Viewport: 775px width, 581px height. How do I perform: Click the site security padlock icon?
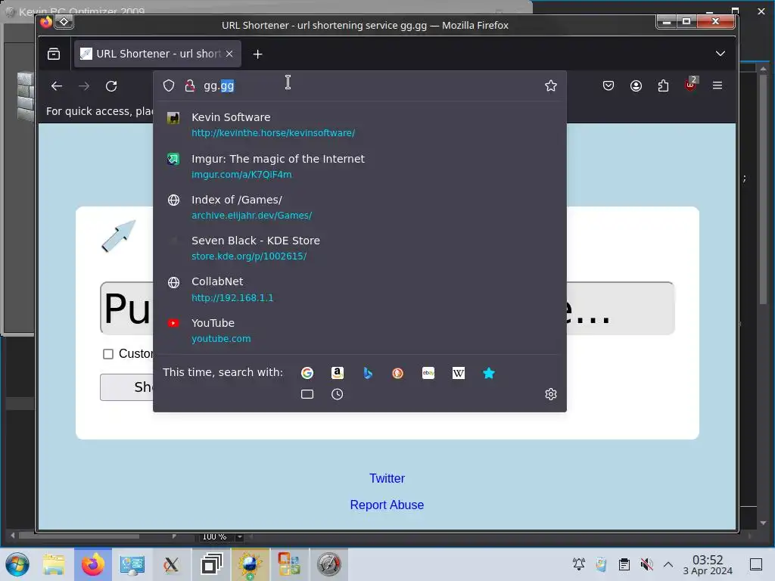[190, 86]
